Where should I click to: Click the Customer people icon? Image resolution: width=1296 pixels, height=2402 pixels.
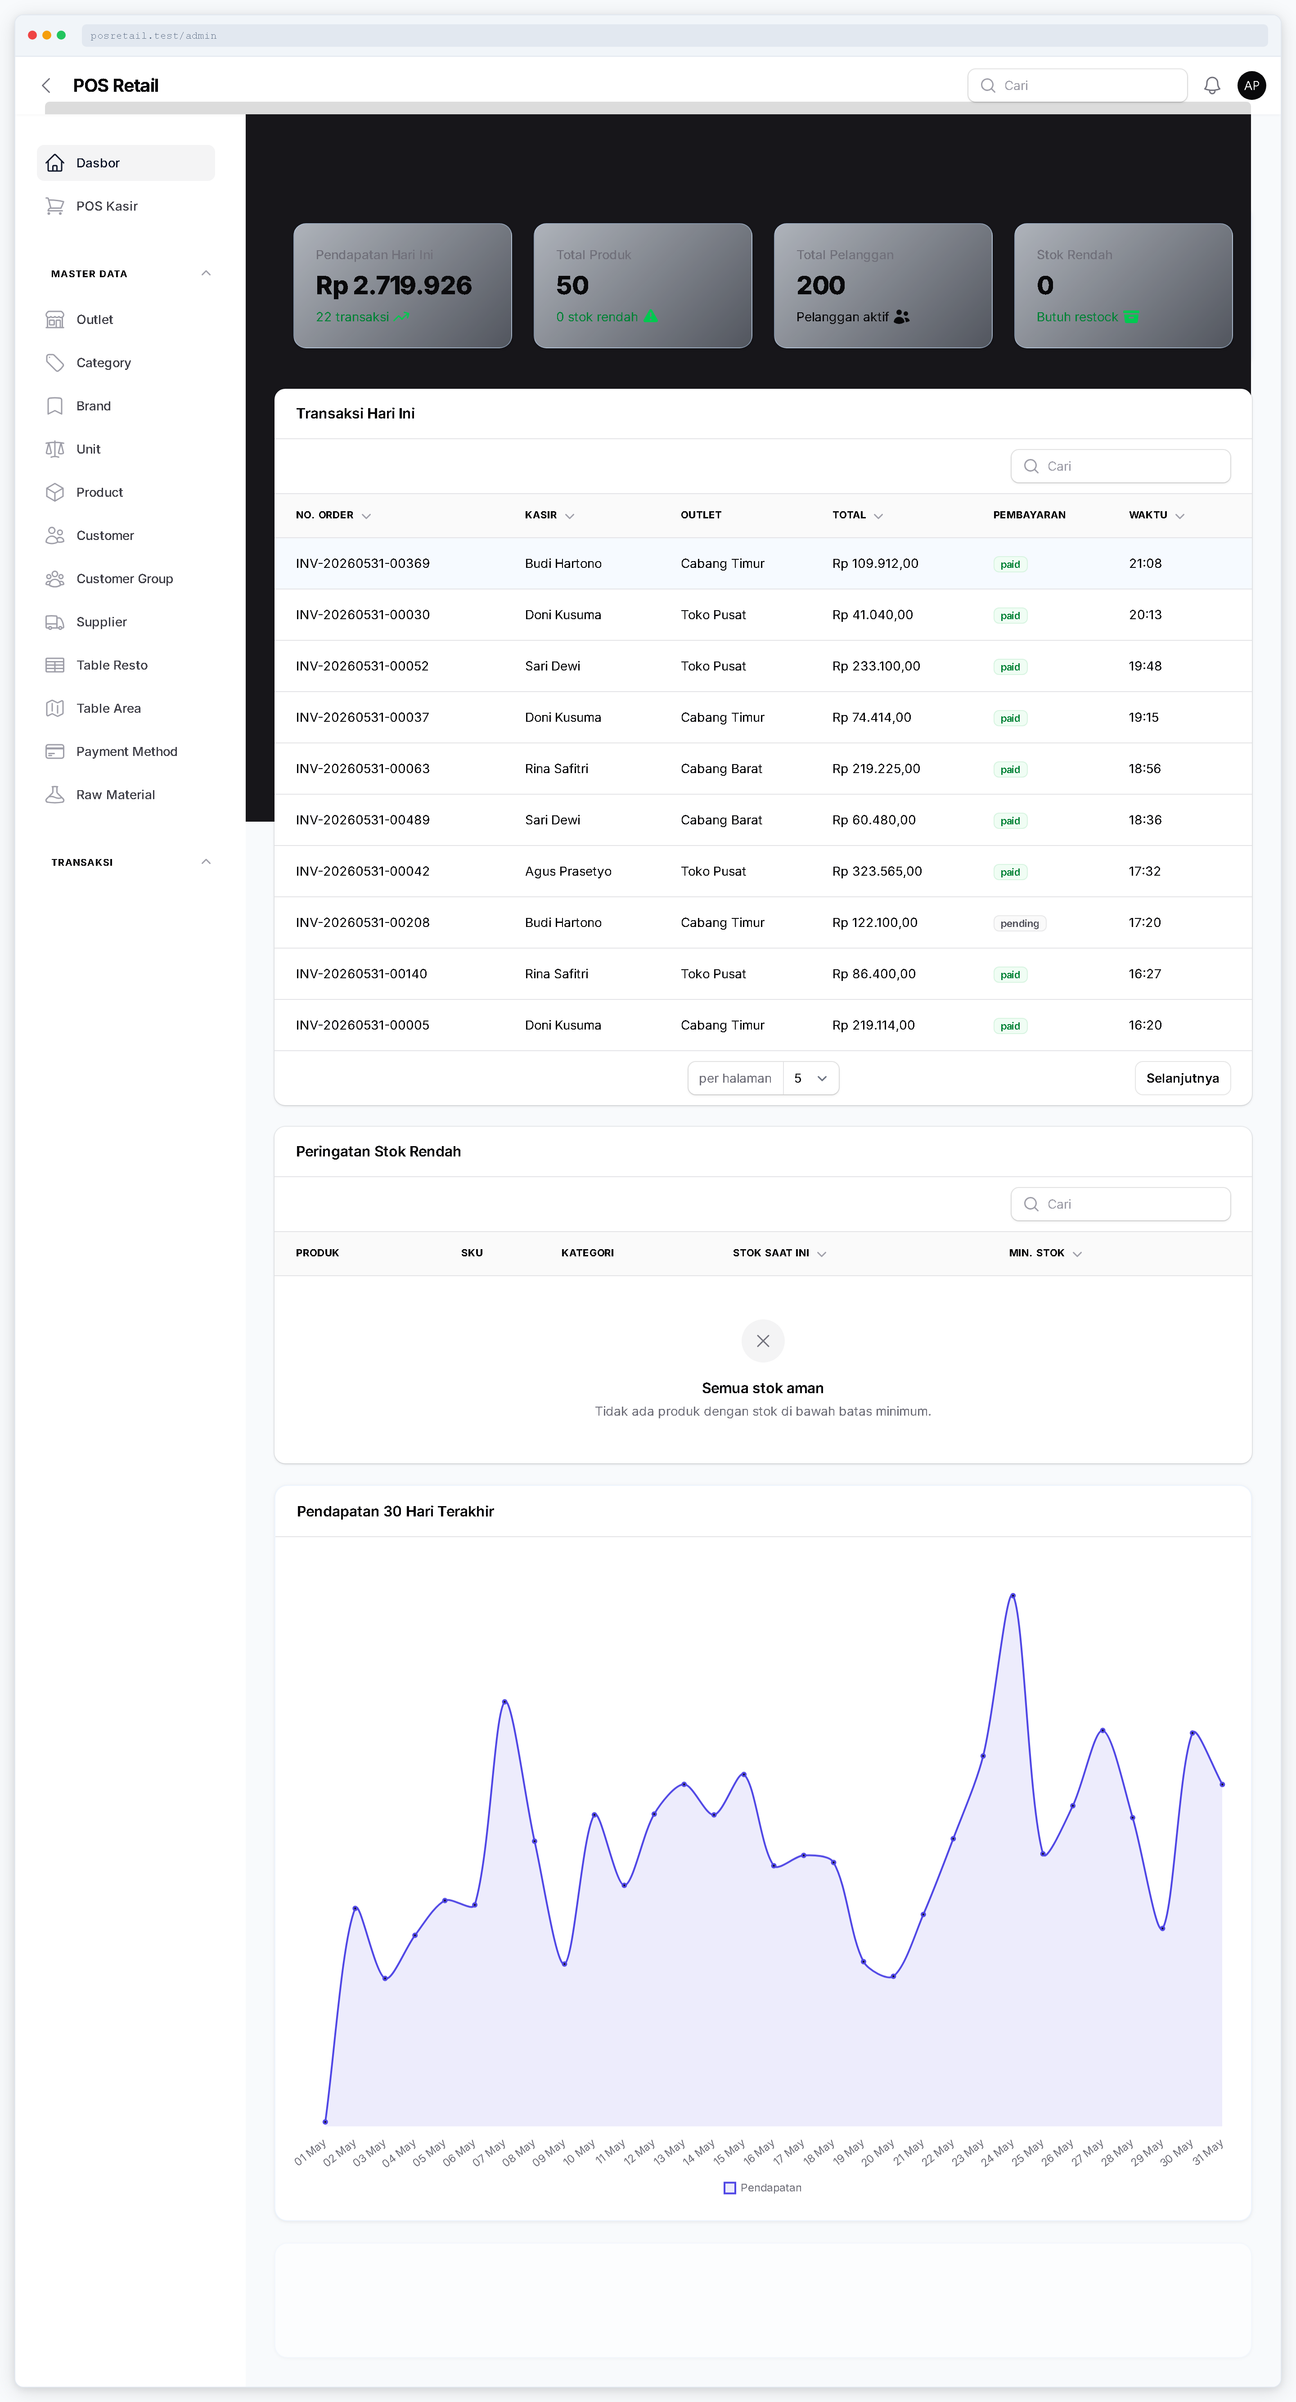[55, 535]
